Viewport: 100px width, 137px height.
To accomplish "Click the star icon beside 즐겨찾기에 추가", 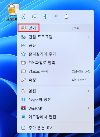I will (x=23, y=54).
